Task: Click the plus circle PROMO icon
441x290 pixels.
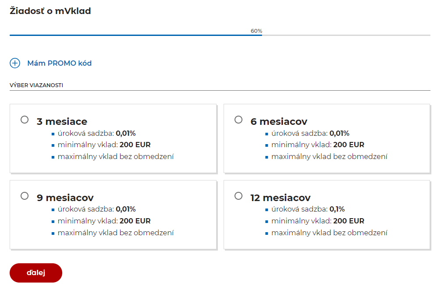Action: (x=15, y=63)
